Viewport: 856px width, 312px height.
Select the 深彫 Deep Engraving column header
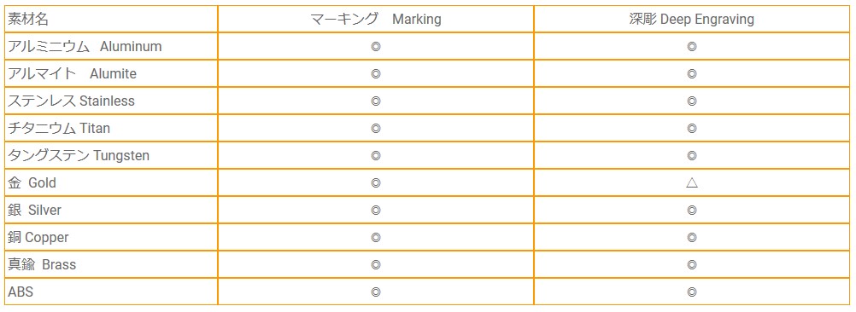click(x=691, y=20)
